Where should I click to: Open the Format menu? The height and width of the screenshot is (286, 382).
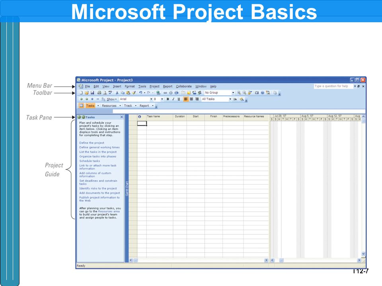tap(130, 86)
